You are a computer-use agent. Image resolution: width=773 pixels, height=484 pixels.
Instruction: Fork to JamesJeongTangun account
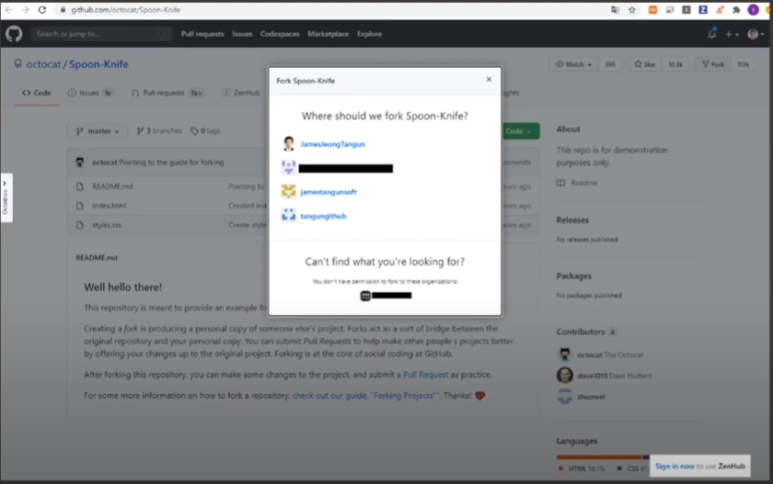333,144
